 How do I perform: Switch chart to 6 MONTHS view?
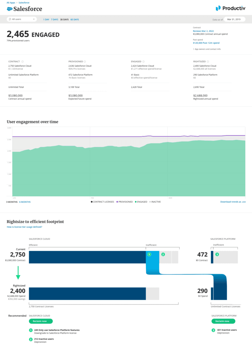[x=25, y=202]
